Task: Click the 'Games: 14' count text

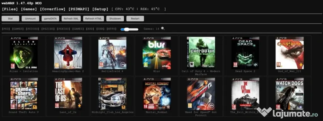Action: (x=151, y=29)
